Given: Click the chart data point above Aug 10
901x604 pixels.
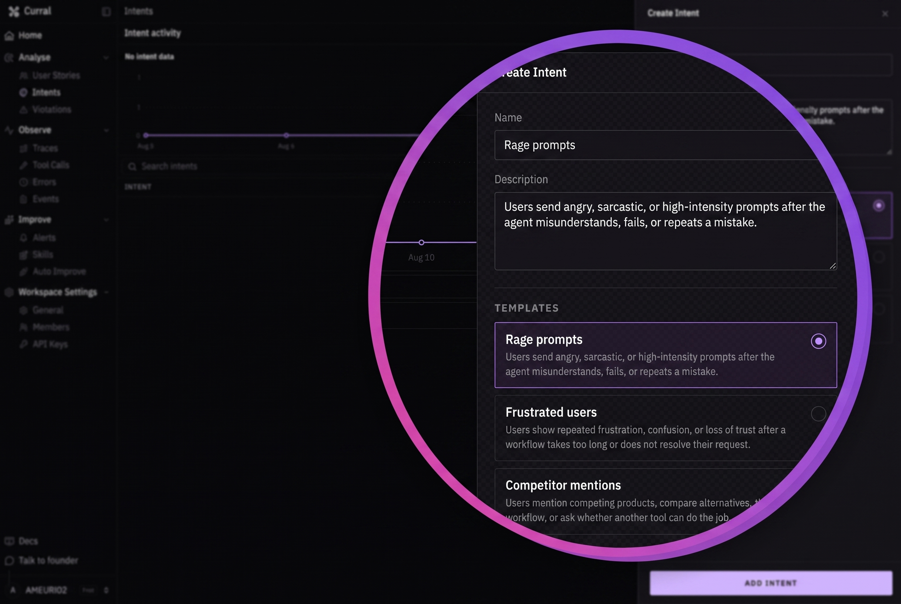Looking at the screenshot, I should point(421,242).
